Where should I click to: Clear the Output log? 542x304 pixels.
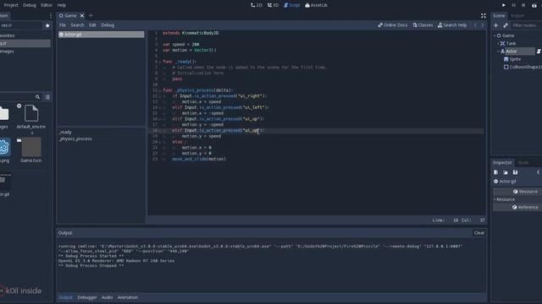(x=479, y=233)
